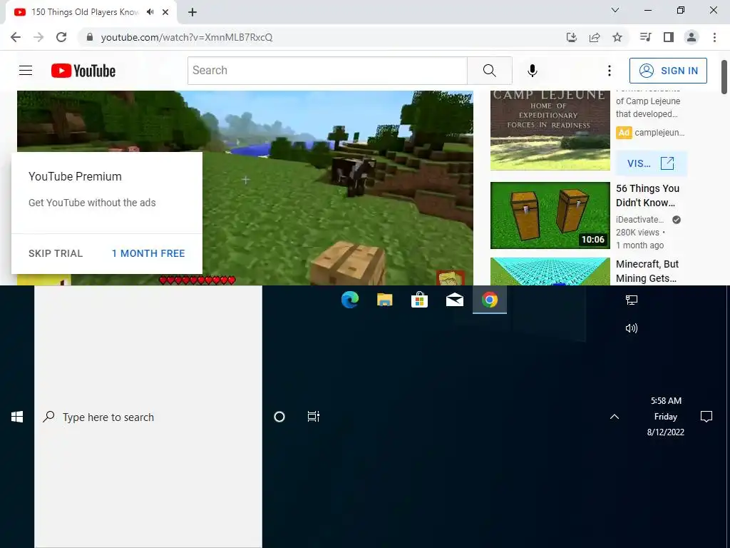Image resolution: width=730 pixels, height=548 pixels.
Task: Click the search magnifier button
Action: point(489,71)
